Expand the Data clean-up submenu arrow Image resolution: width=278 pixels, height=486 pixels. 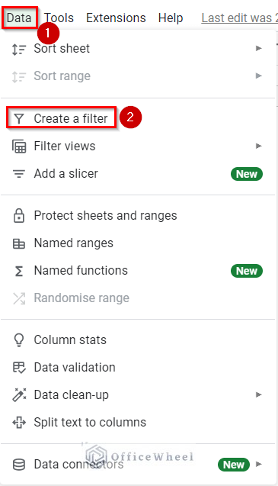tap(258, 394)
